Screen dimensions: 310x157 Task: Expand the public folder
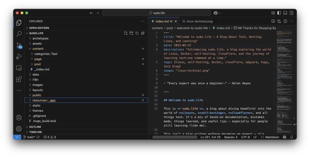pos(86,95)
